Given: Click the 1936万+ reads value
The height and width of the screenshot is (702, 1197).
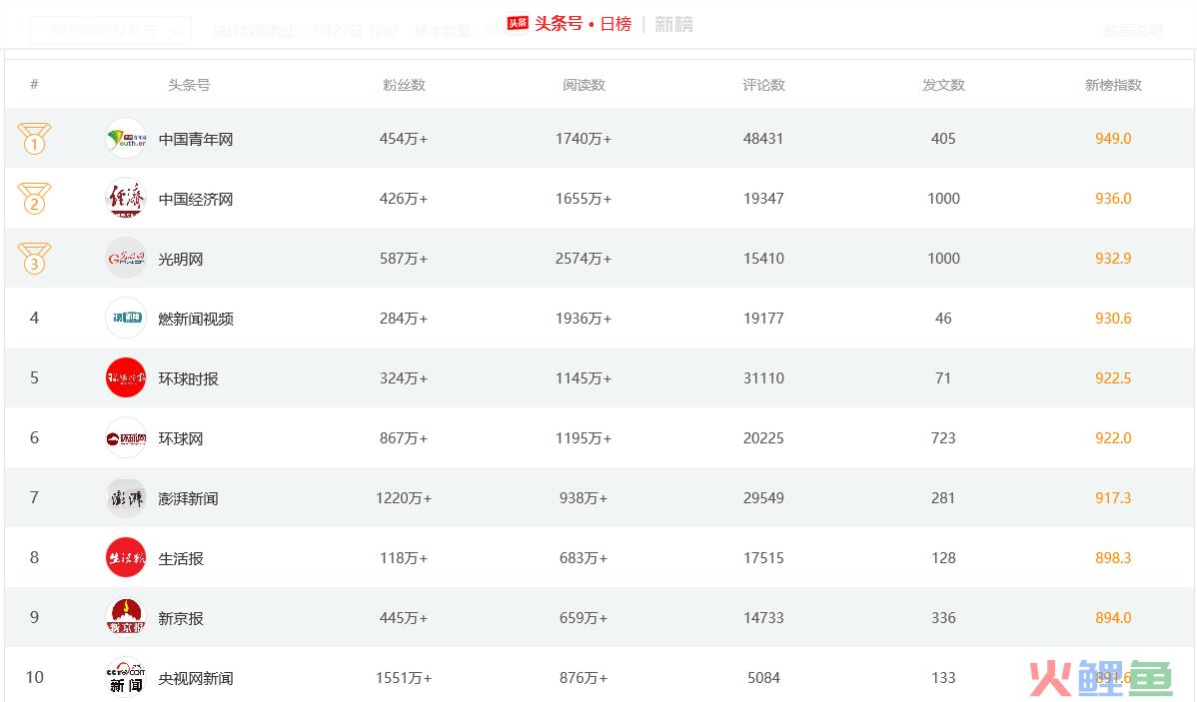Looking at the screenshot, I should 584,319.
